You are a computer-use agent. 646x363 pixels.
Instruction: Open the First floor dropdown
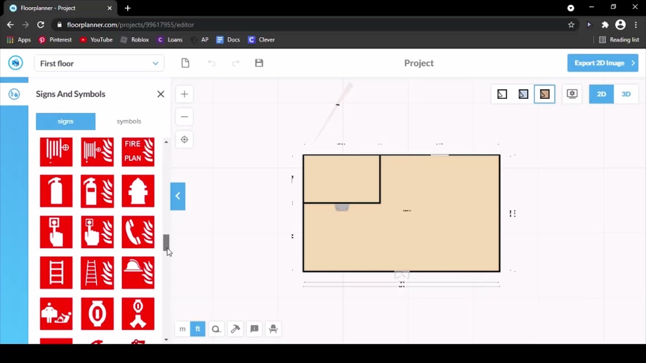point(99,64)
